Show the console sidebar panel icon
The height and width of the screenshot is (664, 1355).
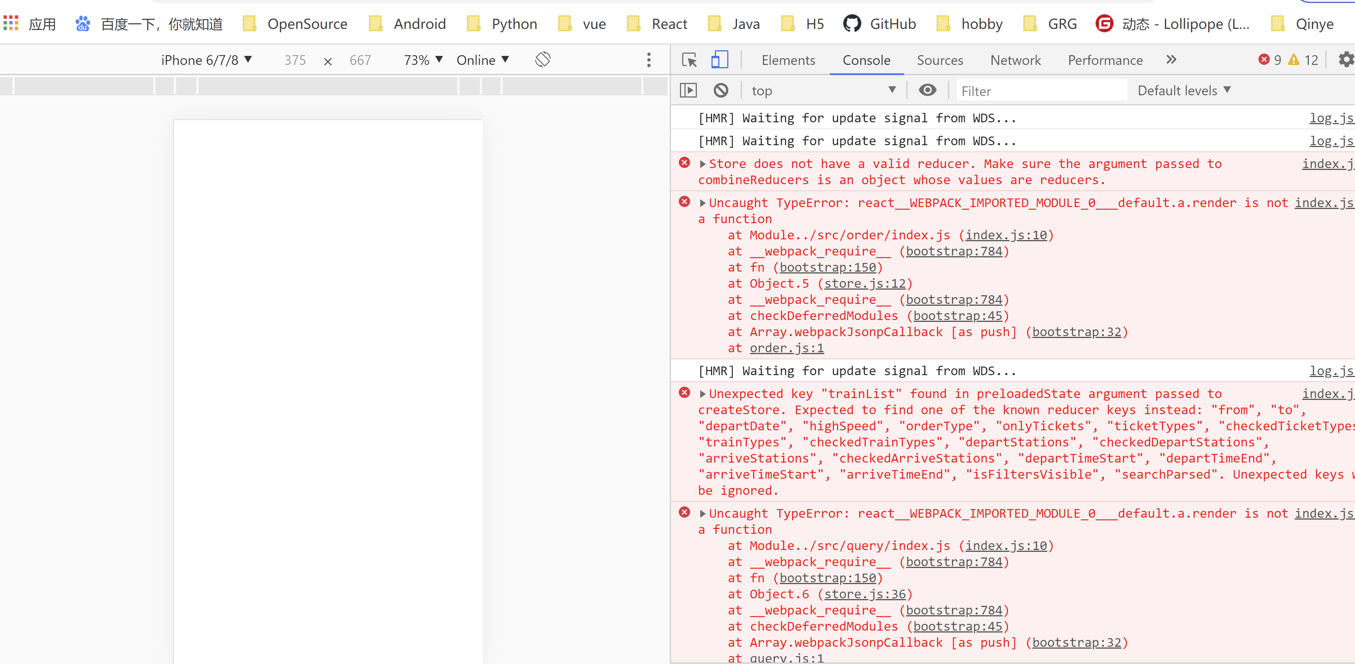tap(688, 90)
